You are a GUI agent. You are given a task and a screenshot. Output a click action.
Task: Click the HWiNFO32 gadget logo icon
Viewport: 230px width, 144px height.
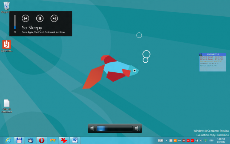click(x=201, y=54)
